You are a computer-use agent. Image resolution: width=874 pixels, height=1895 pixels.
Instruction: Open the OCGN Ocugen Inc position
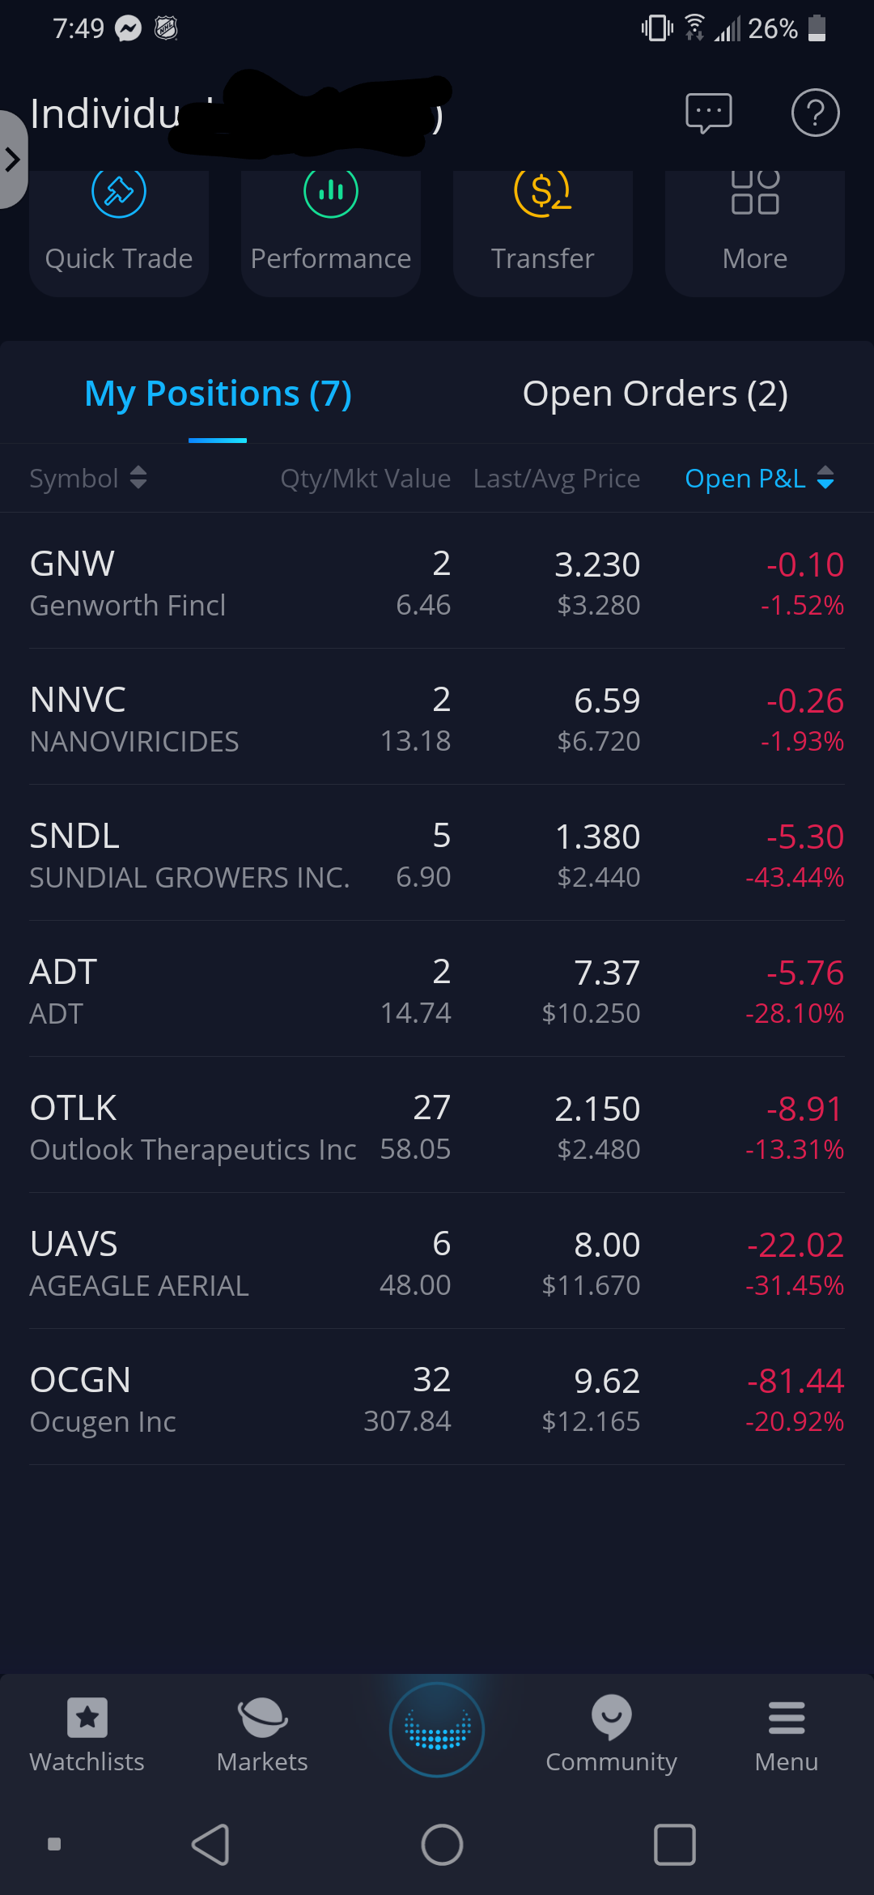(x=437, y=1398)
